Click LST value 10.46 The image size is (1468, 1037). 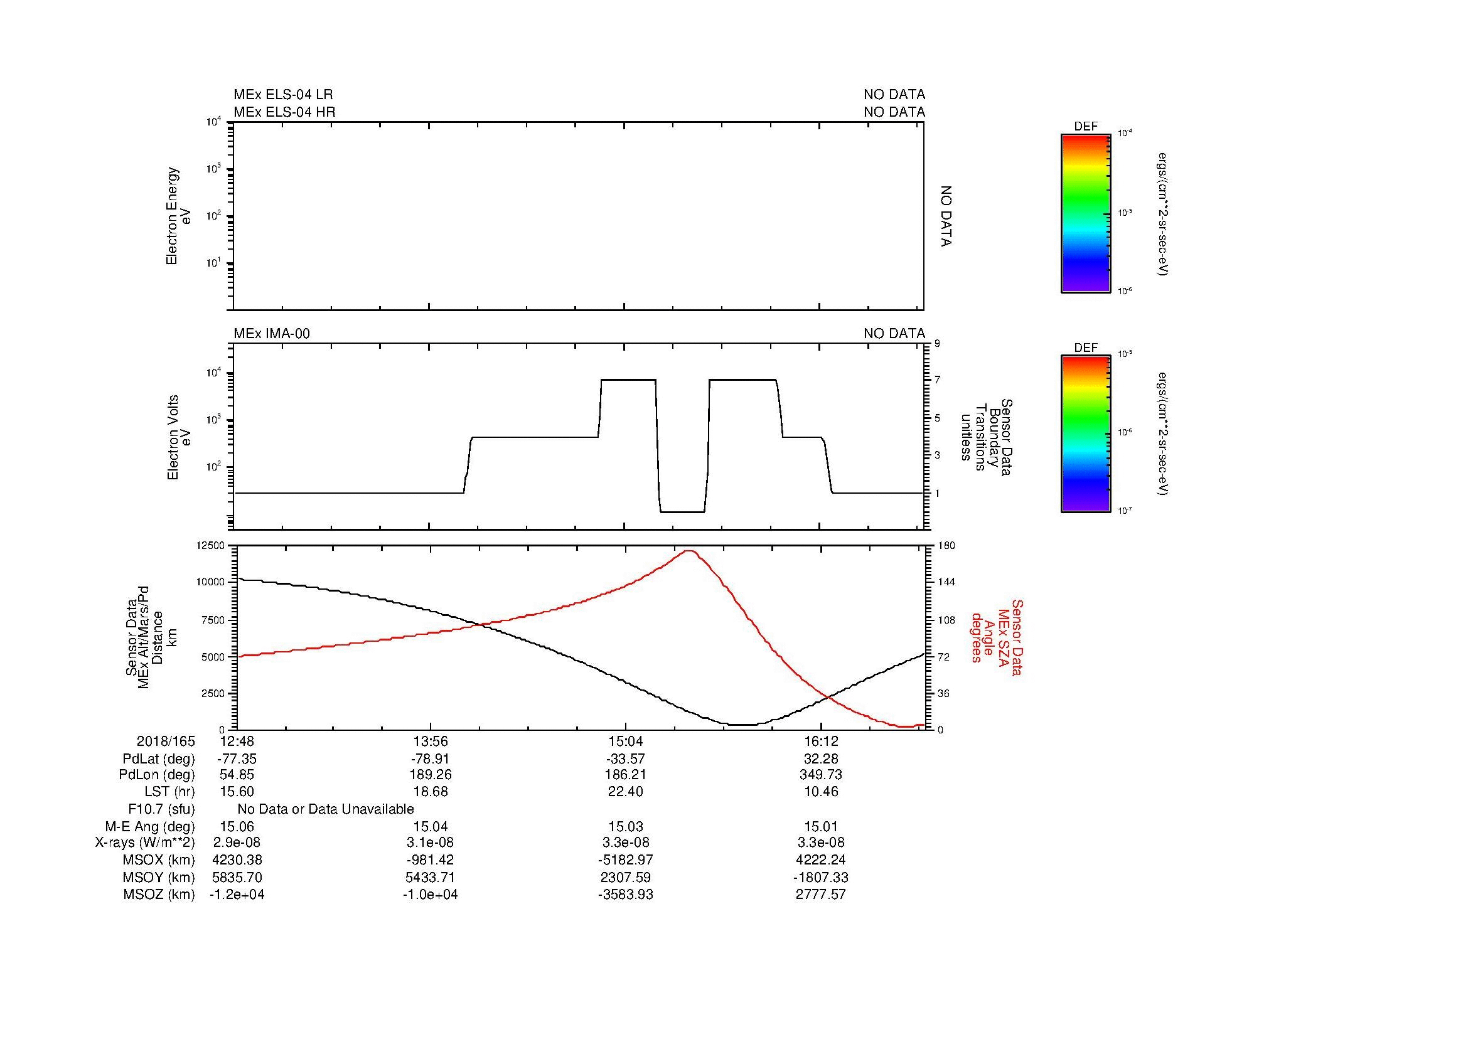click(821, 792)
